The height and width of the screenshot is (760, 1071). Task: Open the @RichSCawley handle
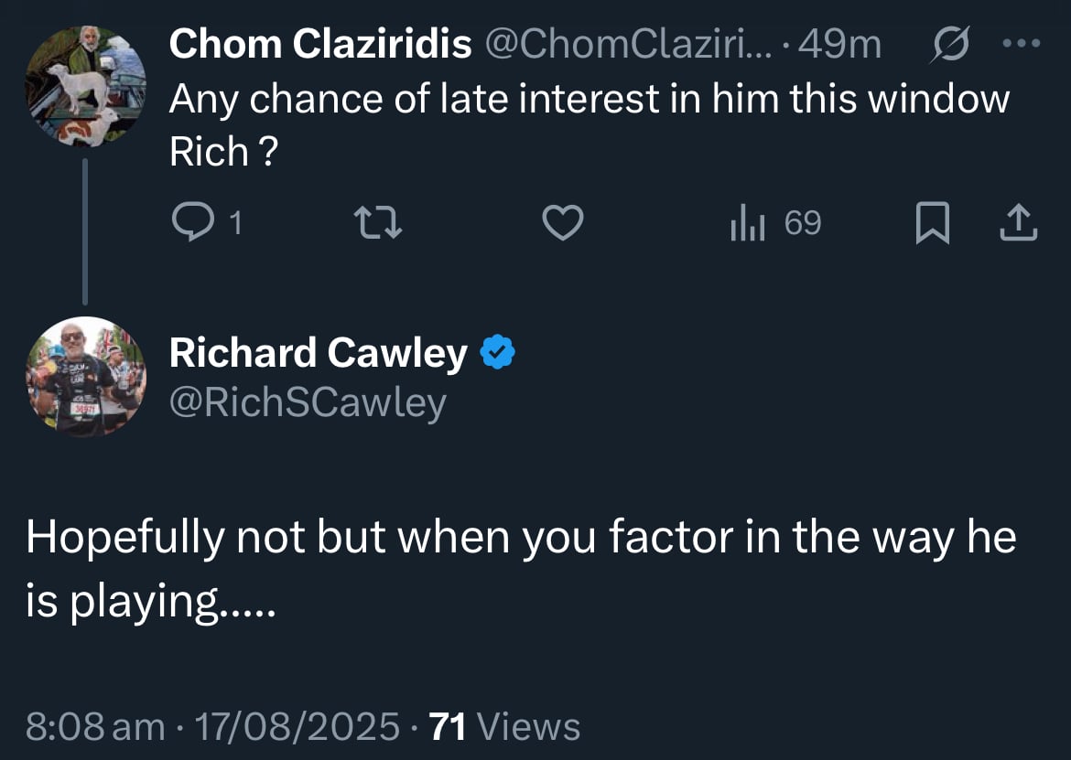point(308,402)
